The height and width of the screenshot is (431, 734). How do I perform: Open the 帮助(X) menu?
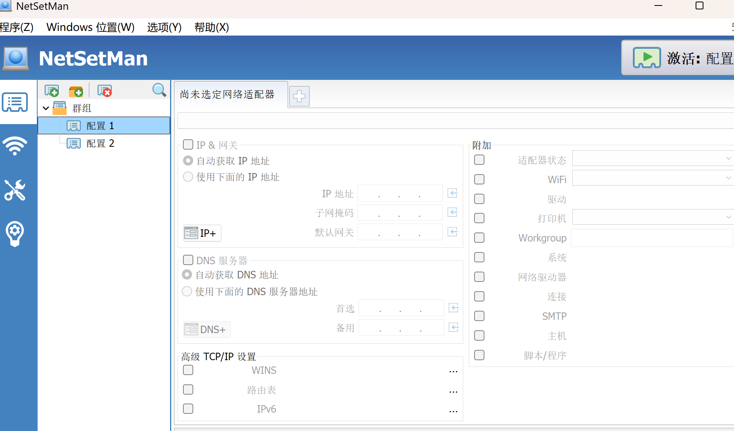point(212,27)
